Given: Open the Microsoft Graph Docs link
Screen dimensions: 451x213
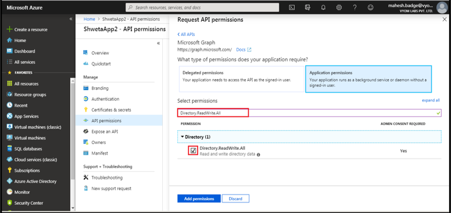Looking at the screenshot, I should pos(243,50).
